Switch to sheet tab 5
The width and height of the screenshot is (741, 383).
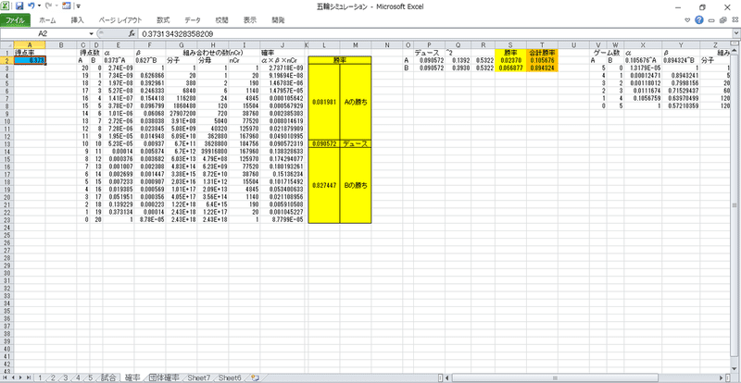(x=90, y=377)
